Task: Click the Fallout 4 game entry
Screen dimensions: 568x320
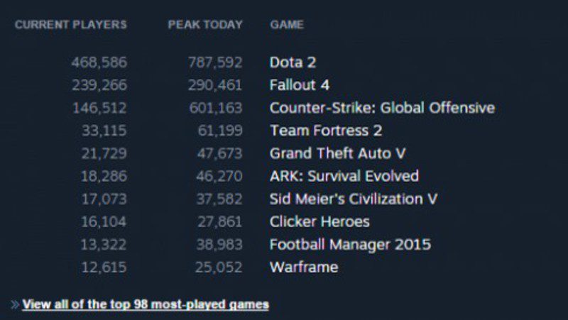Action: click(300, 85)
